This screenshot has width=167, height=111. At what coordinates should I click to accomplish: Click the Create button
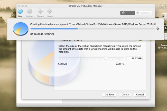(125, 95)
